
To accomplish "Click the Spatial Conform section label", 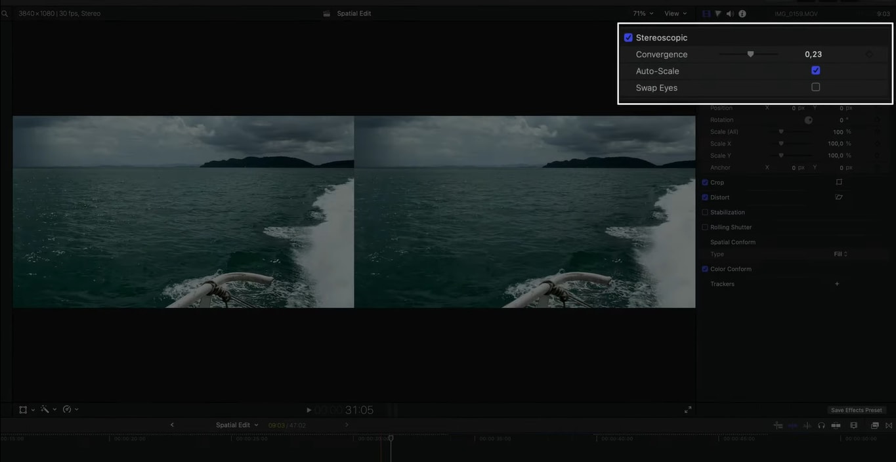I will click(733, 242).
